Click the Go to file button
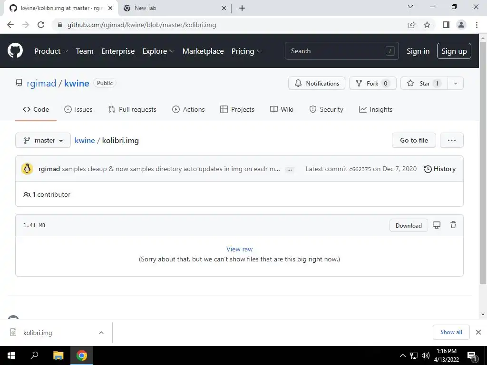487x365 pixels. (414, 140)
